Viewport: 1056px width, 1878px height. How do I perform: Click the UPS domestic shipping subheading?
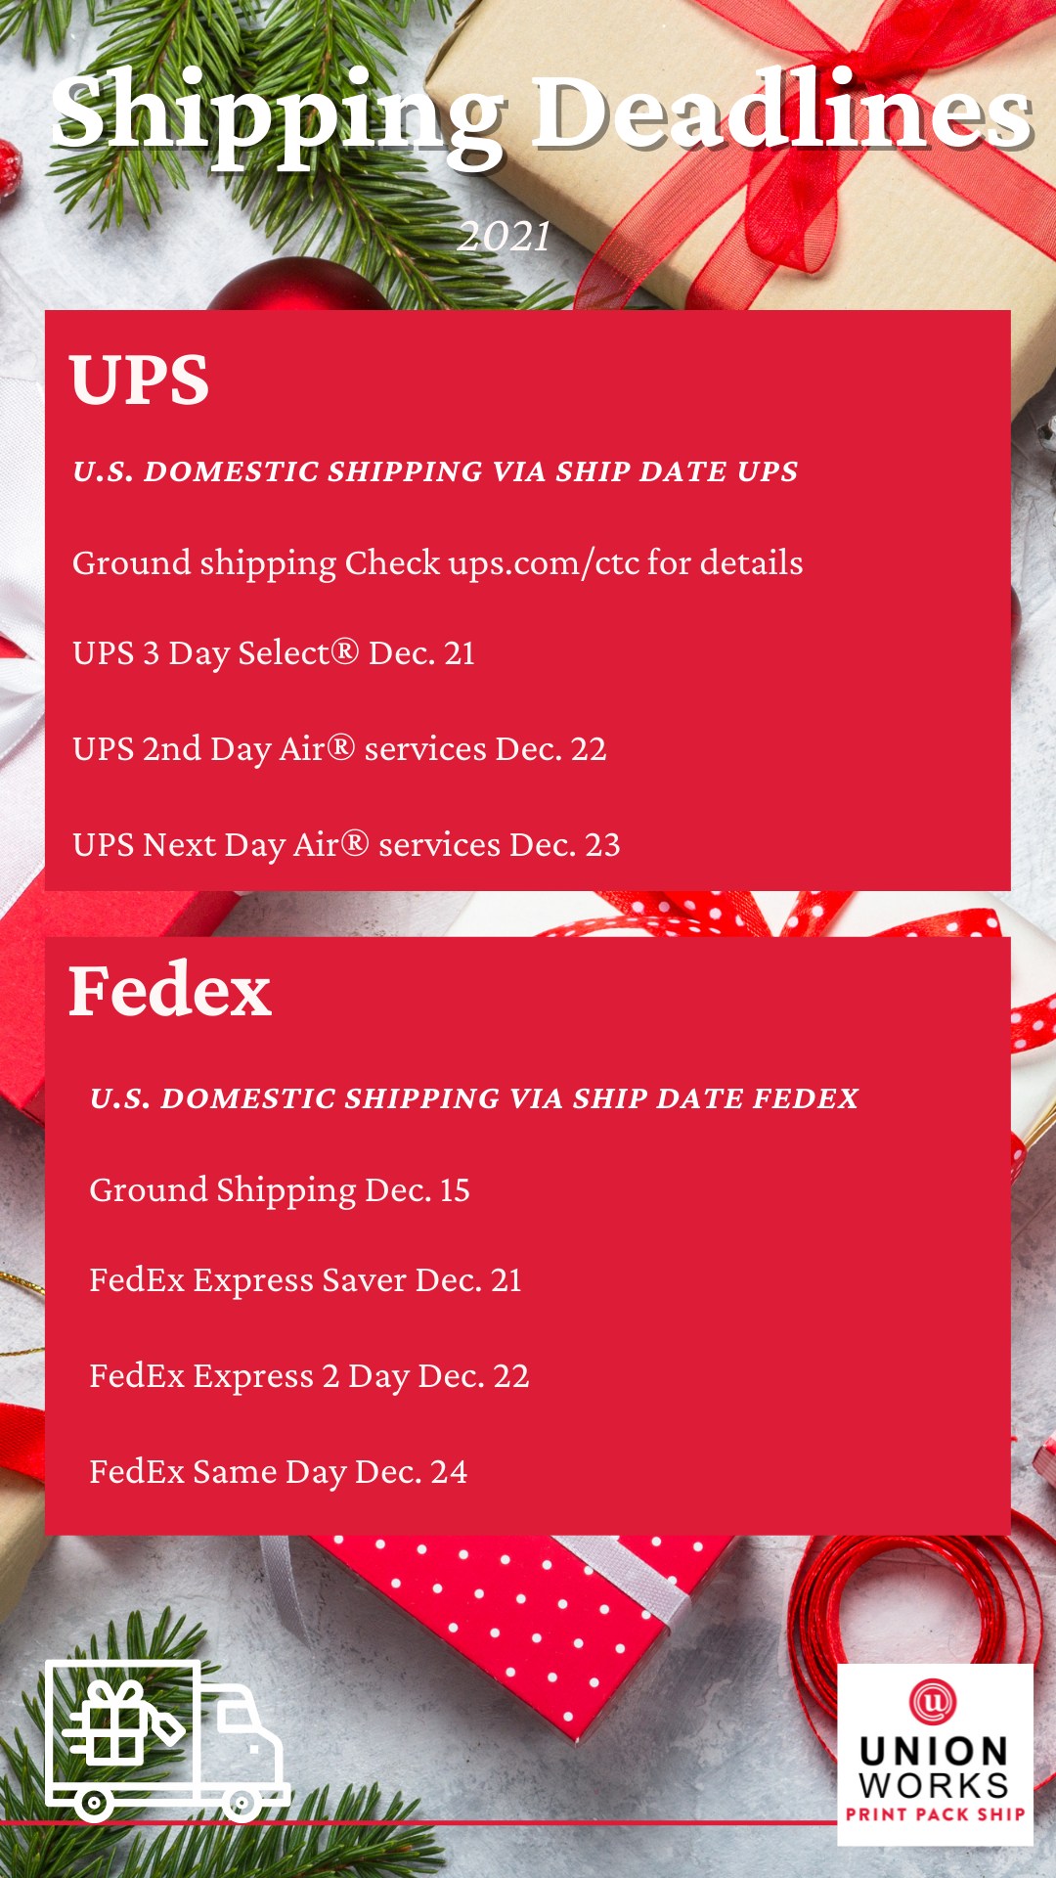(x=435, y=471)
